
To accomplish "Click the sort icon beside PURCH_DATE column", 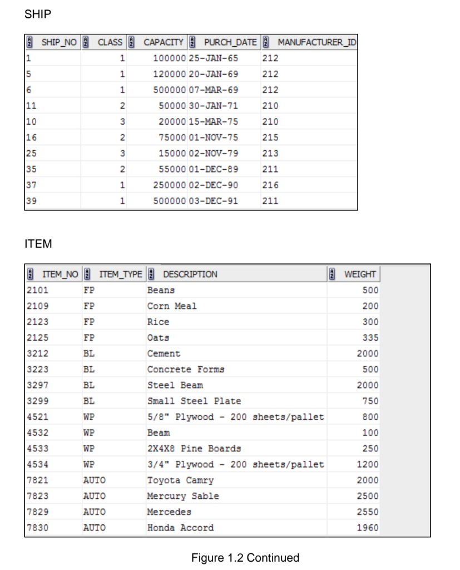I will (194, 42).
